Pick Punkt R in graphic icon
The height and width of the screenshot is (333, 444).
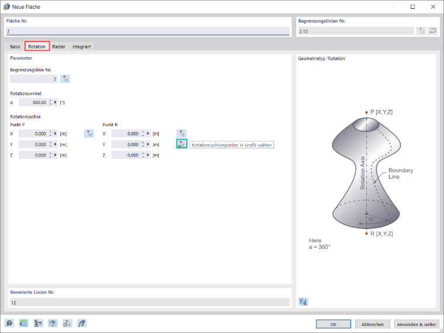pyautogui.click(x=182, y=133)
